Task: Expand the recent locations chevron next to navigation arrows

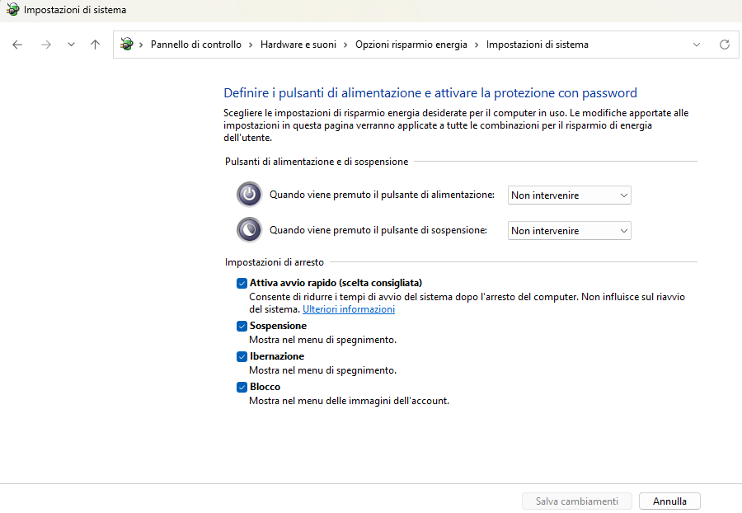Action: 70,45
